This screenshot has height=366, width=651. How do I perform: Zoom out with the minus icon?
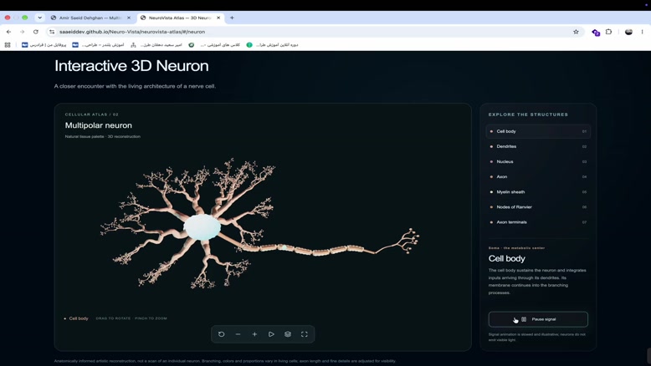(x=238, y=334)
